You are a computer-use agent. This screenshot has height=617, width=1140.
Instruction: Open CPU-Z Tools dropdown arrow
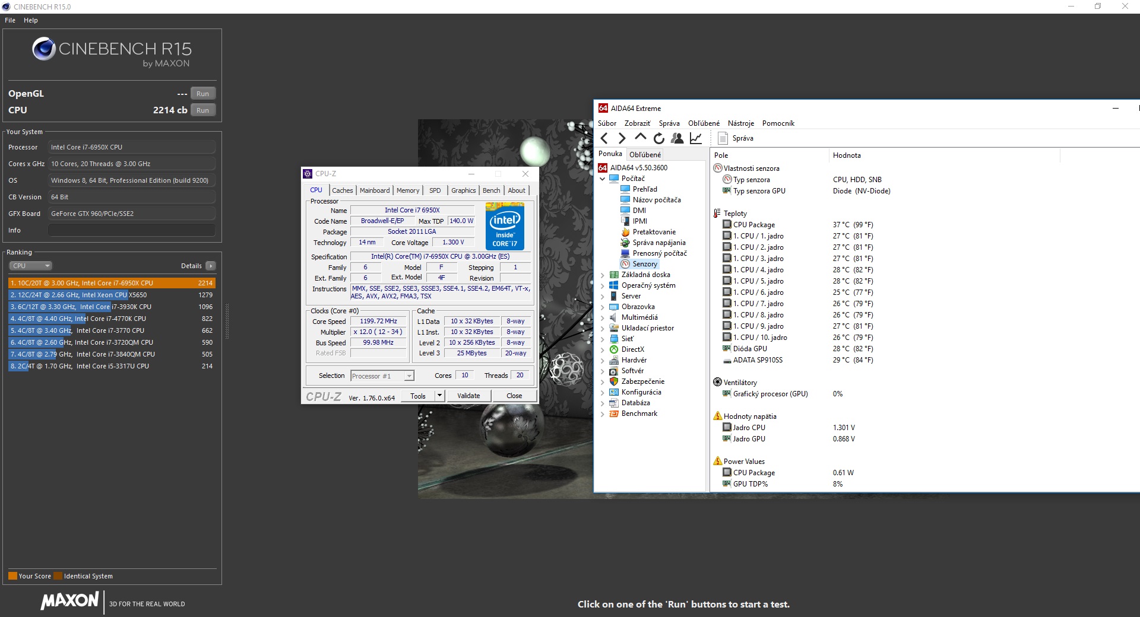point(439,396)
